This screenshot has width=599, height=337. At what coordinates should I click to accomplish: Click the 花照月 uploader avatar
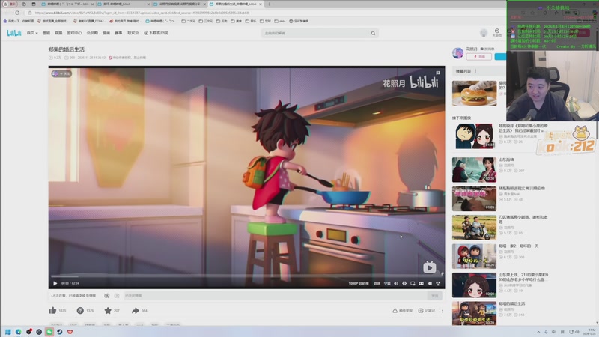point(457,53)
